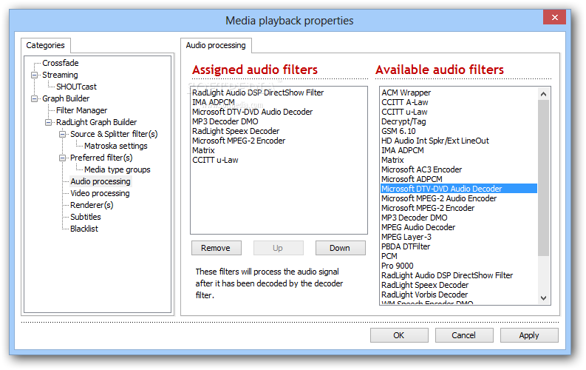586x370 pixels.
Task: Select CCITT A-Law in available filters
Action: point(459,103)
